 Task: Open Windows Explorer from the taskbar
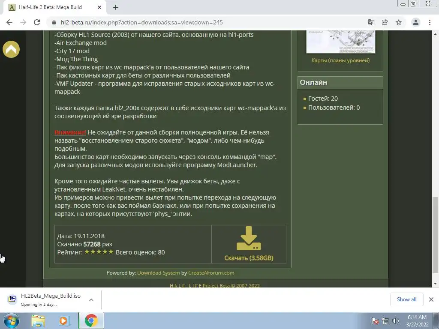tap(38, 320)
